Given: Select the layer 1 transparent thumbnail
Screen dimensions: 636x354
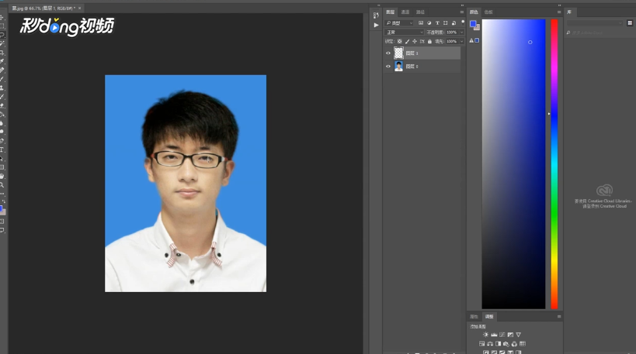Looking at the screenshot, I should pyautogui.click(x=398, y=53).
